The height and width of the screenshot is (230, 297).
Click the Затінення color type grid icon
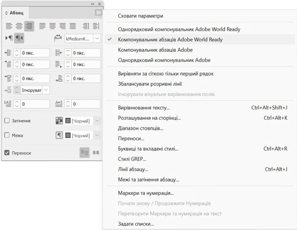coord(59,121)
